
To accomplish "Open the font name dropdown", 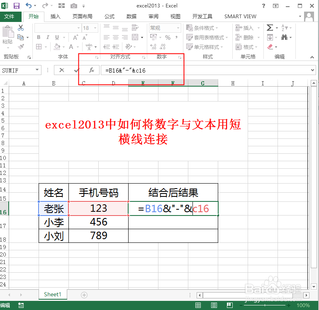I will (x=78, y=28).
